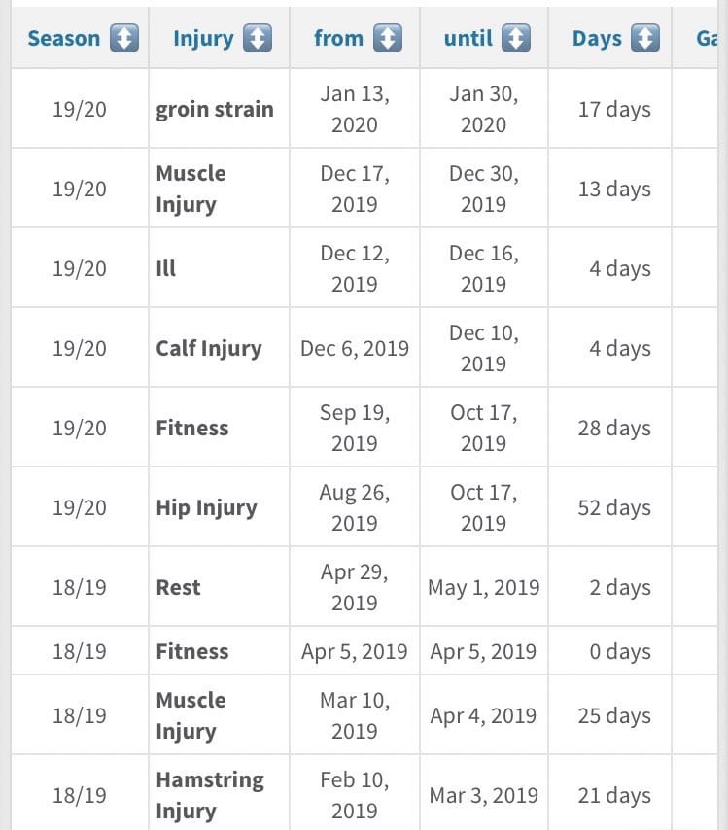The height and width of the screenshot is (830, 728).
Task: Click the sort icon beside Season header
Action: [123, 39]
